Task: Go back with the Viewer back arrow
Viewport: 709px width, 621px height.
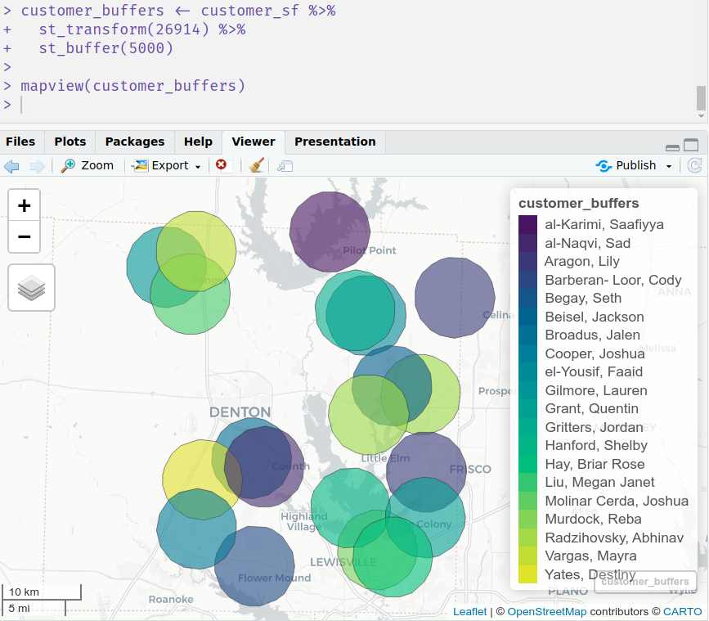Action: pos(11,166)
